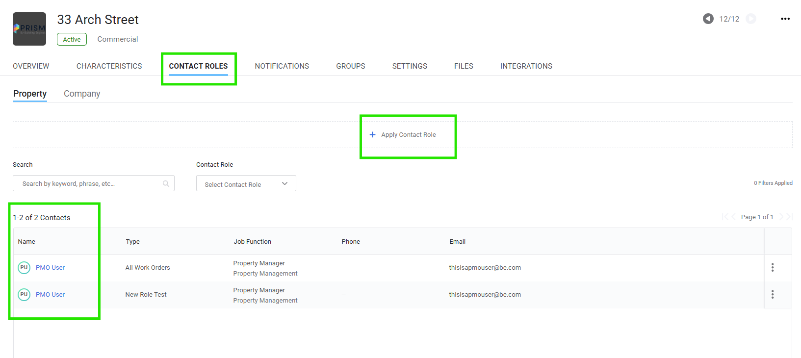The image size is (801, 358).
Task: Click the Email column header
Action: (458, 241)
